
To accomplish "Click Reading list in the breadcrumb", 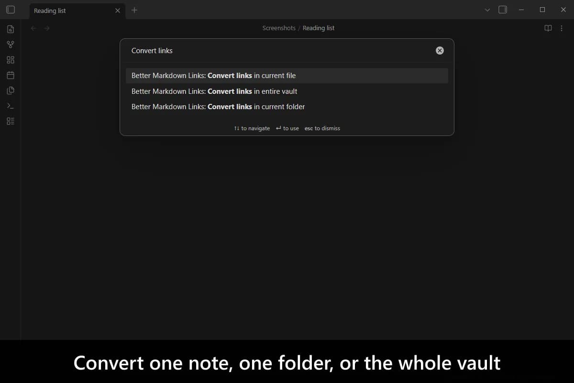I will point(319,28).
